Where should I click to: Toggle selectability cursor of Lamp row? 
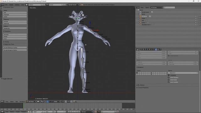click(198, 23)
